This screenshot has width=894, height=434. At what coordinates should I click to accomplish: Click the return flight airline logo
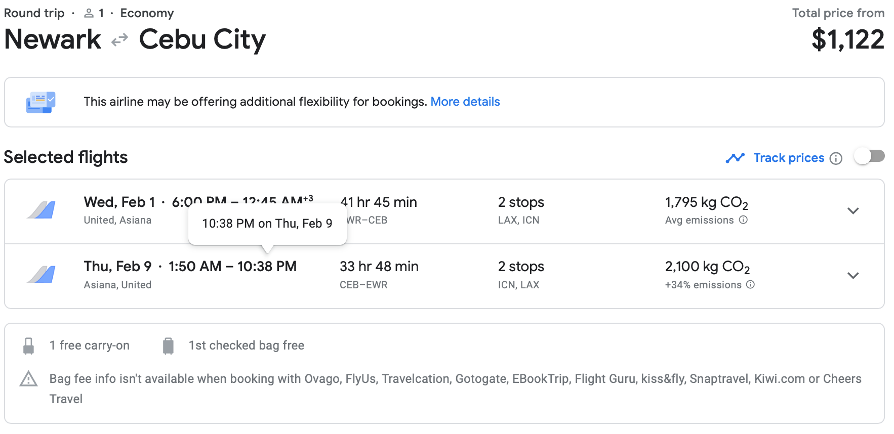pos(41,275)
